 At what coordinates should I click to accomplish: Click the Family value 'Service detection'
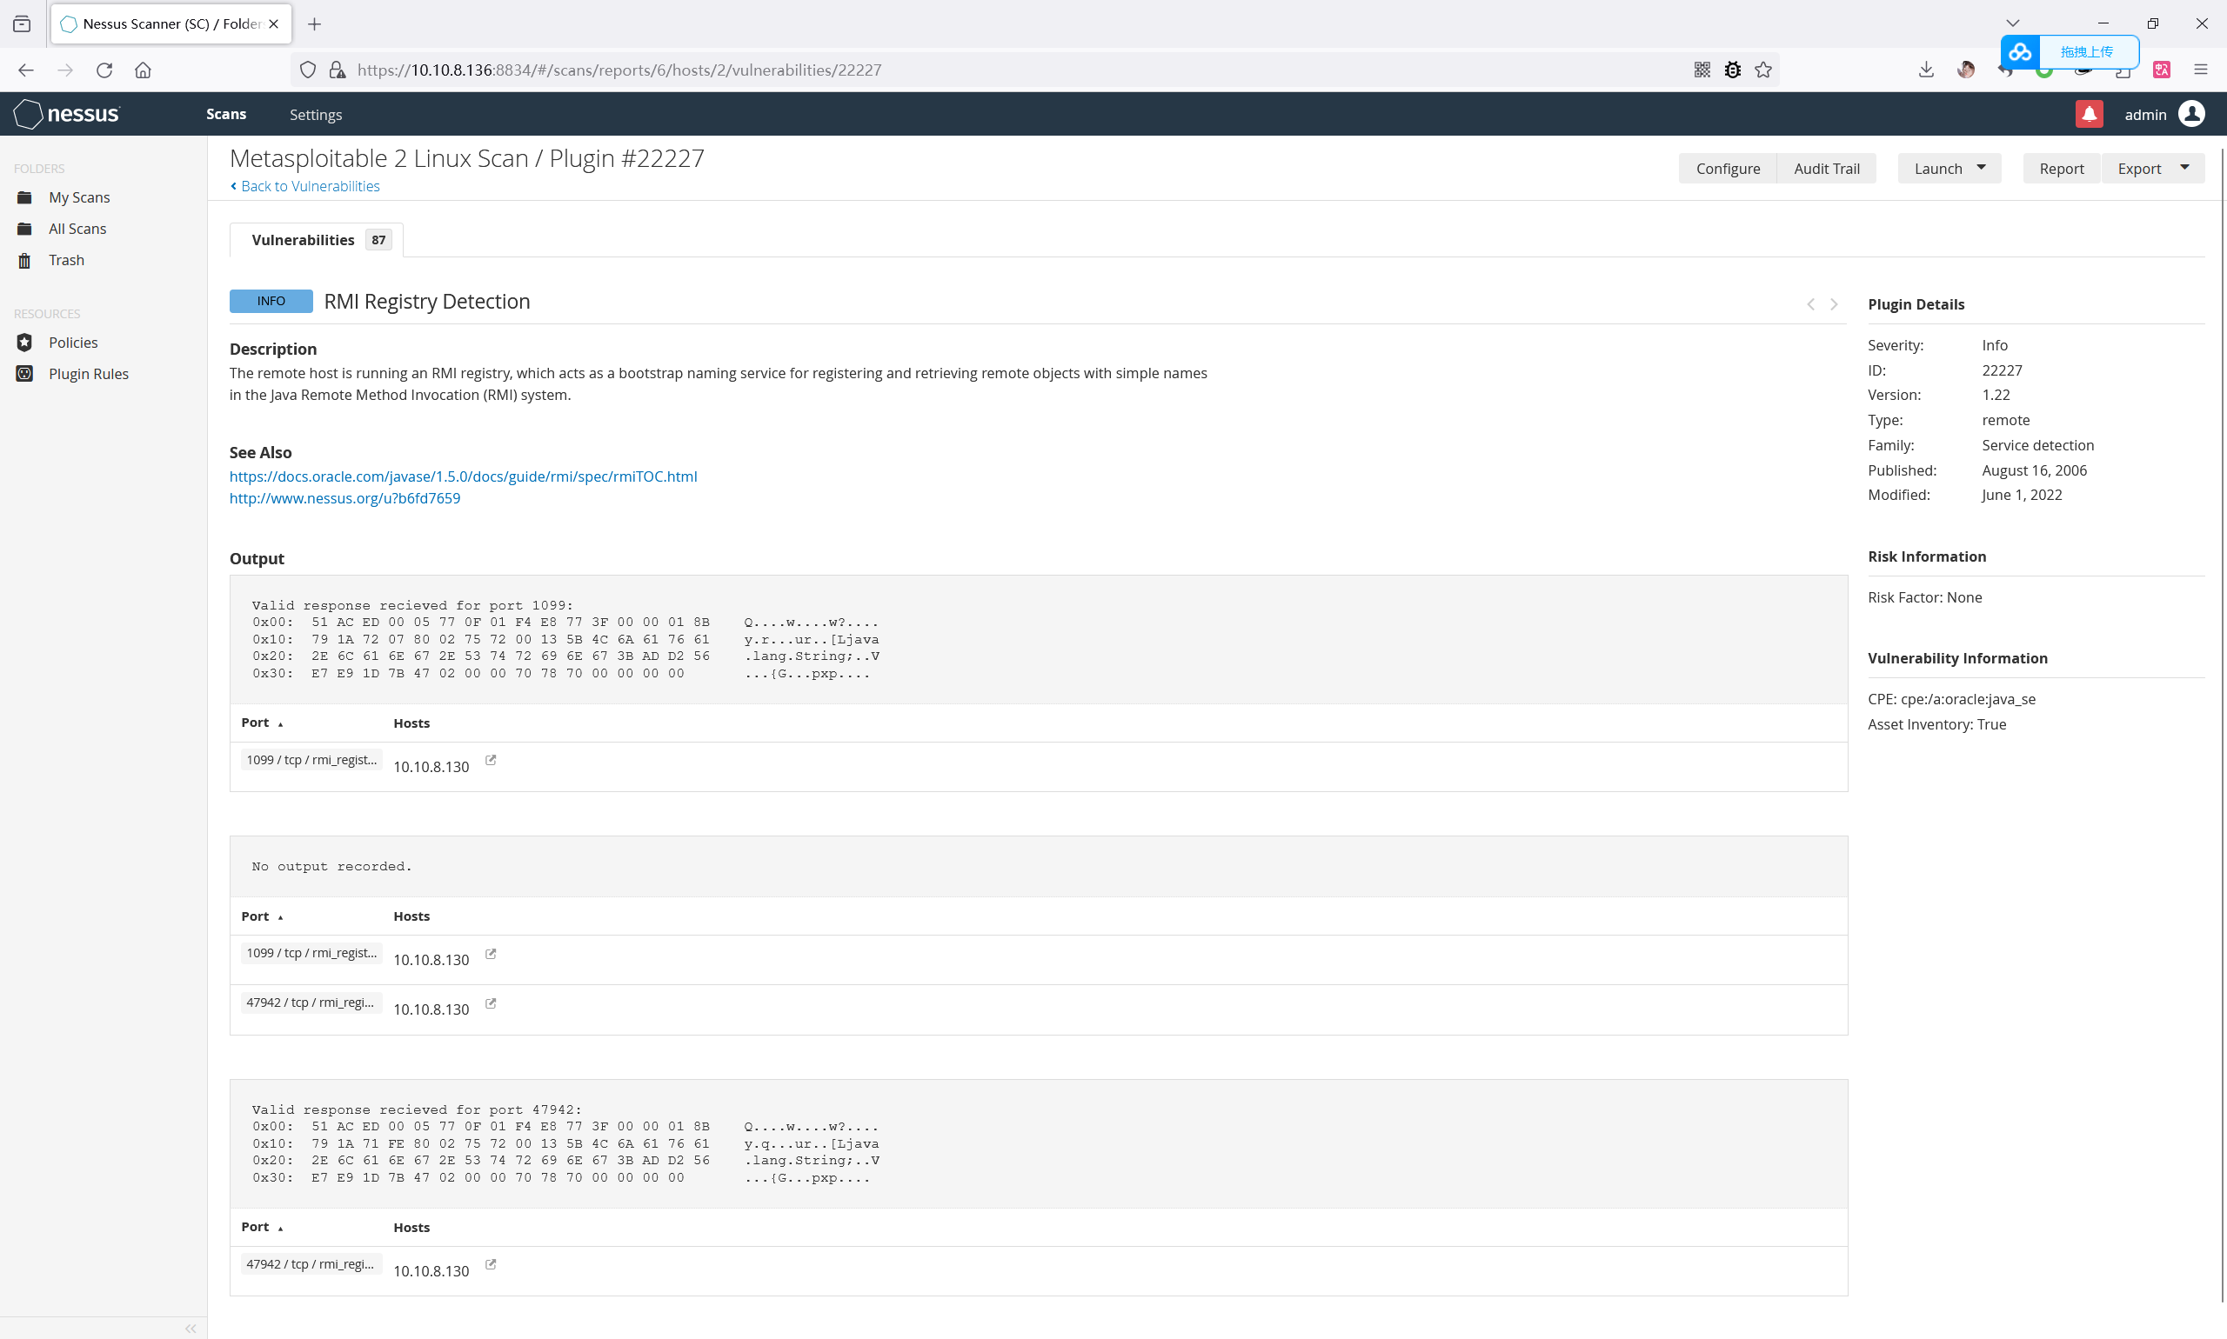pyautogui.click(x=2037, y=445)
